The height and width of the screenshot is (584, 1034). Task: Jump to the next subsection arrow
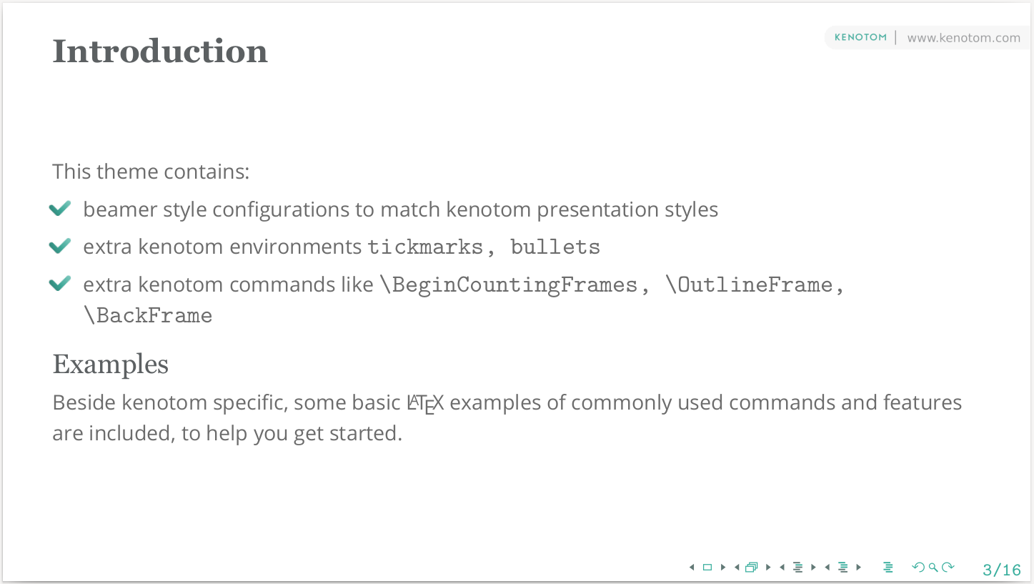pyautogui.click(x=814, y=568)
